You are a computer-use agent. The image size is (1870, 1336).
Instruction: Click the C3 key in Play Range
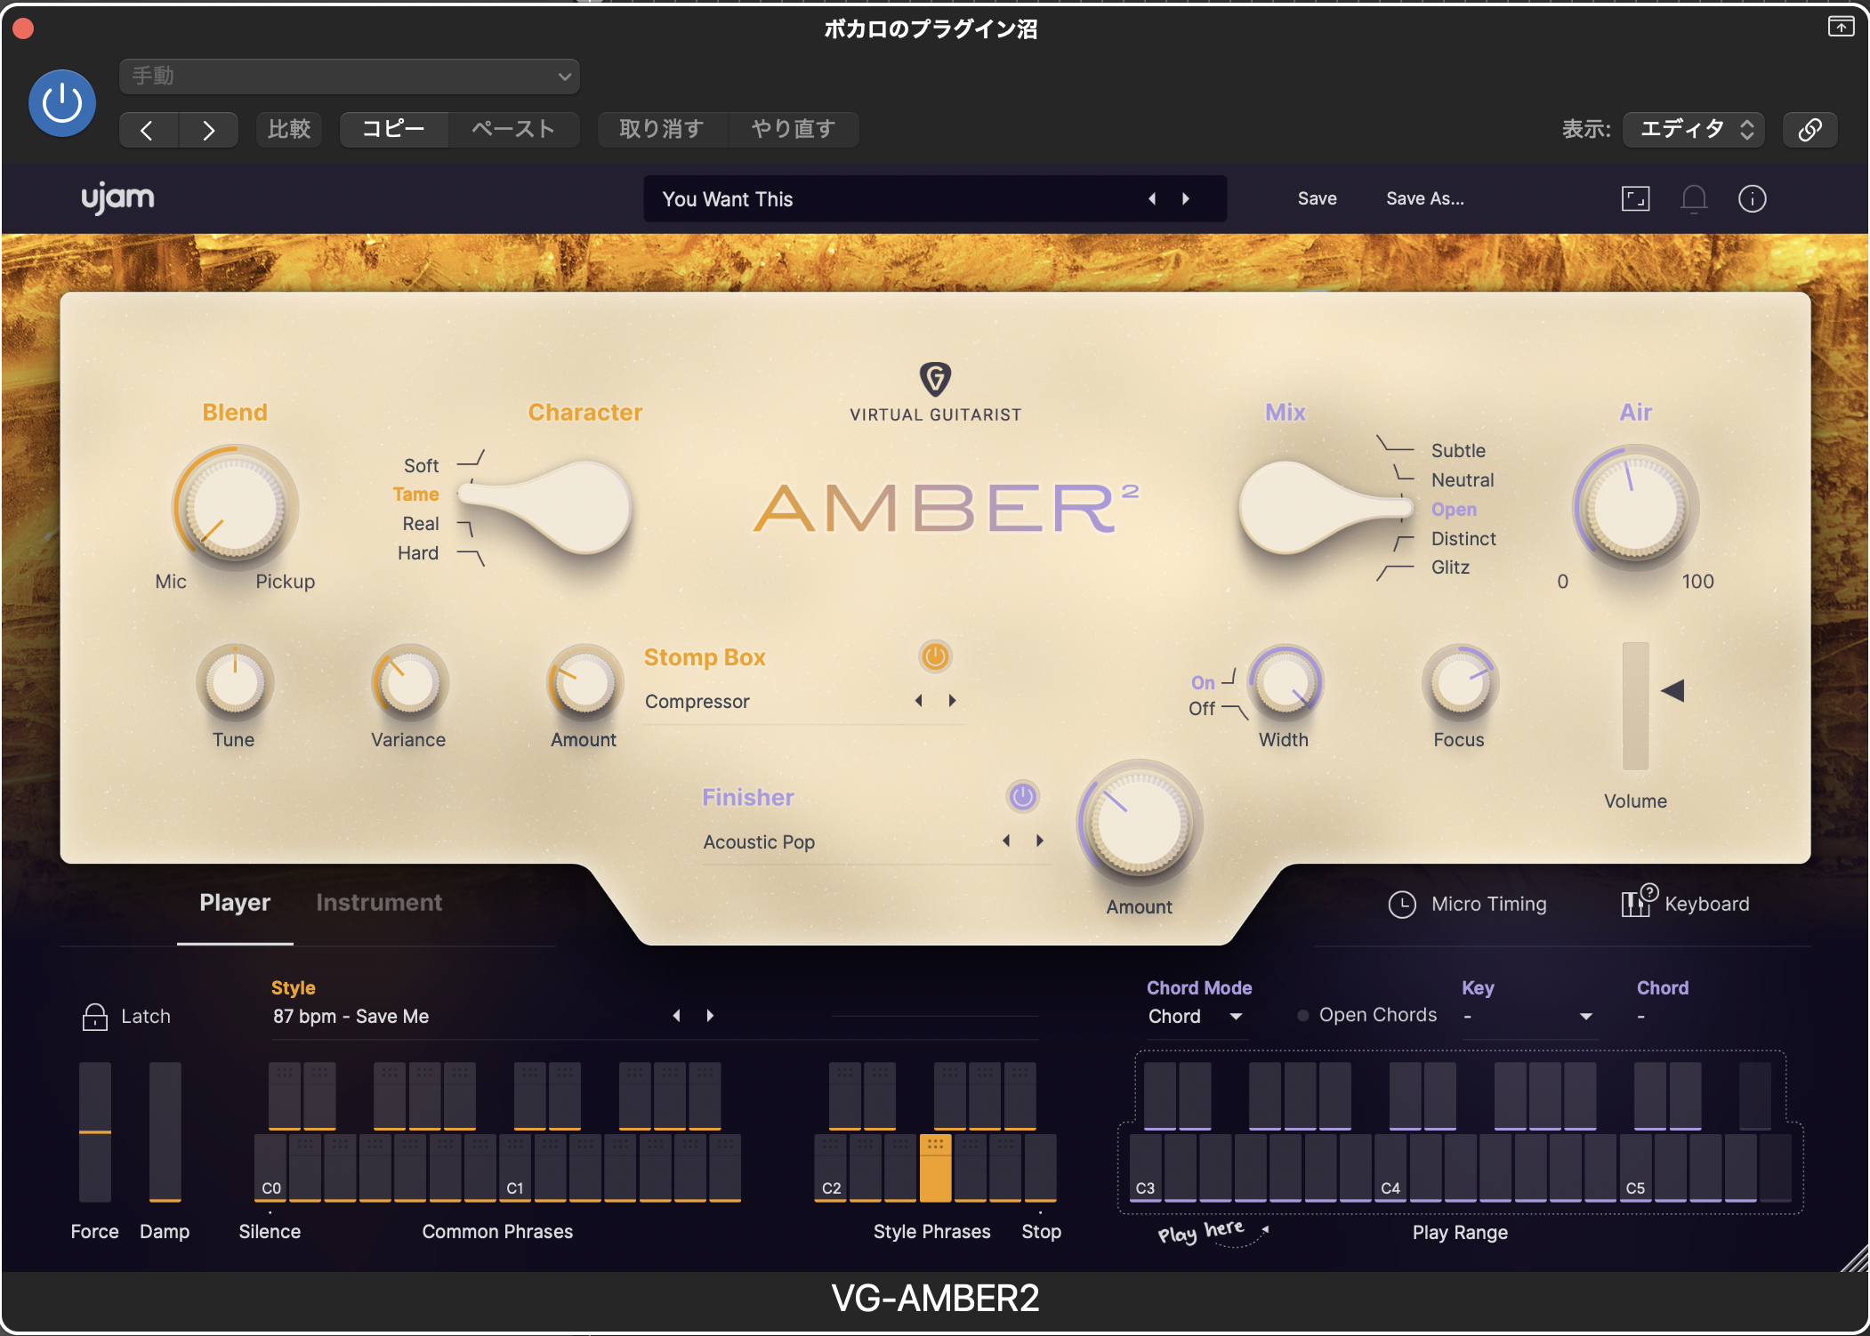coord(1146,1168)
